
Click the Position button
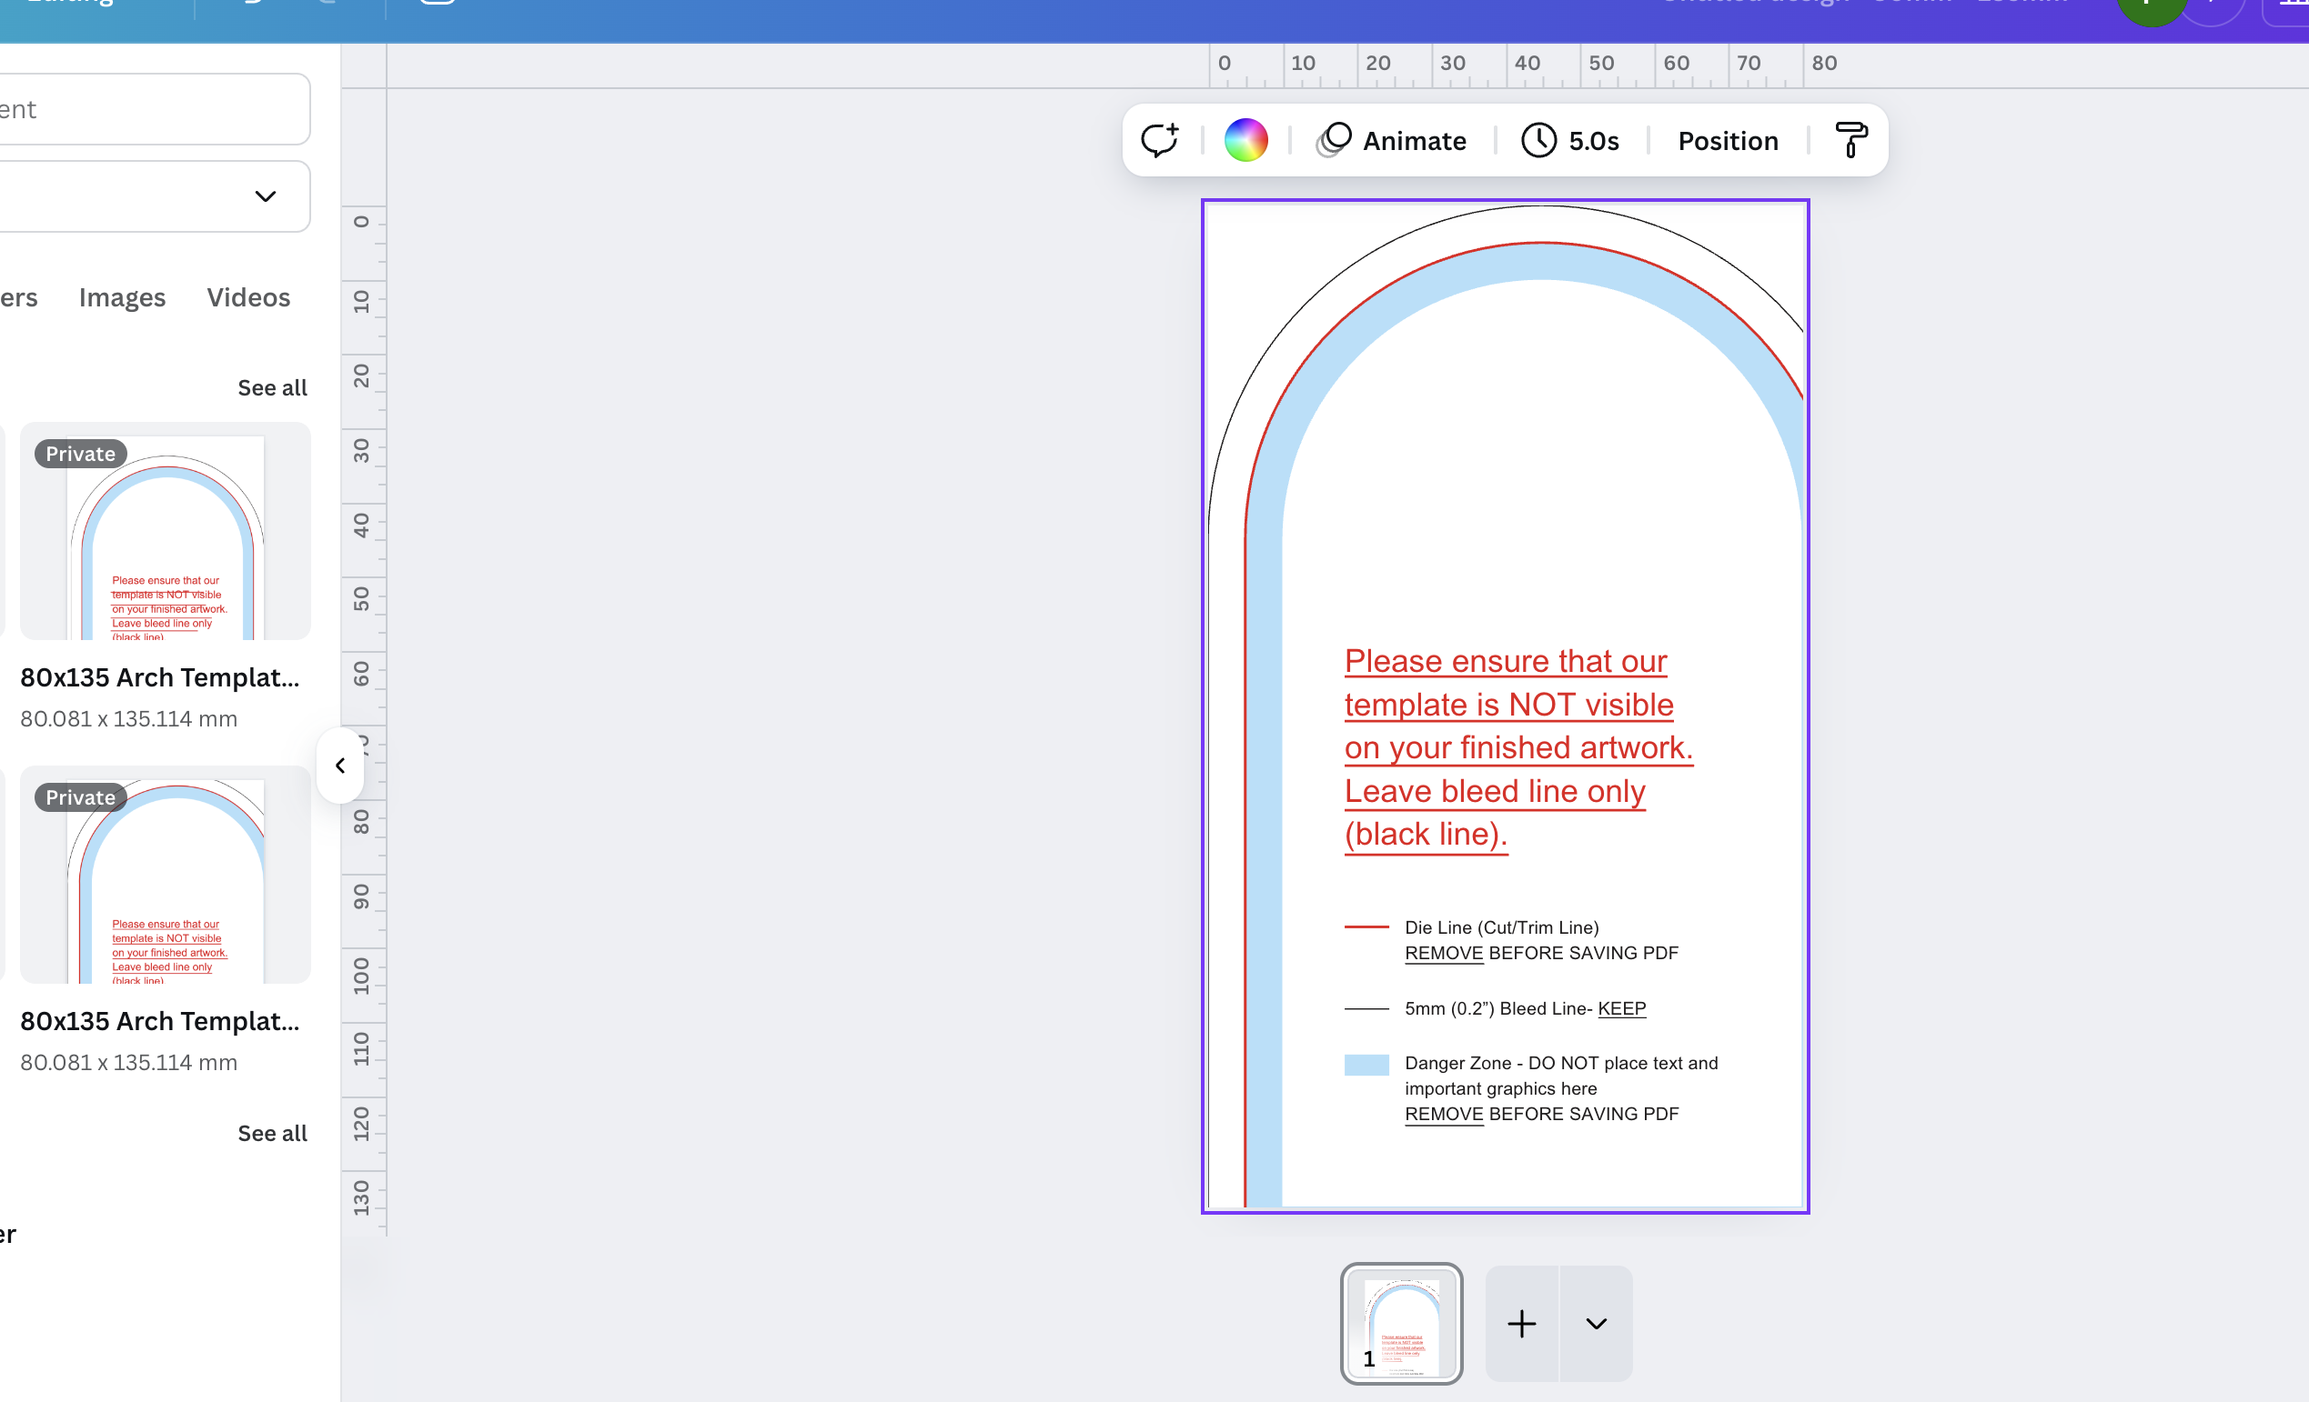(x=1728, y=141)
